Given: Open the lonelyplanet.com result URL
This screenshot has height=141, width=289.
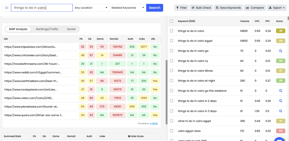Looking at the screenshot, I should (x=30, y=90).
